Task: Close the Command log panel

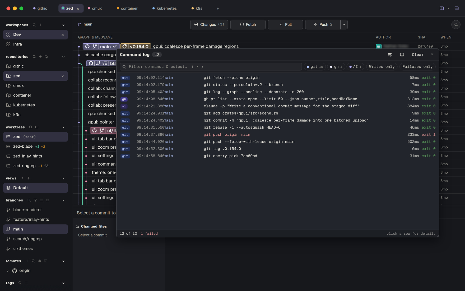Action: [x=432, y=54]
